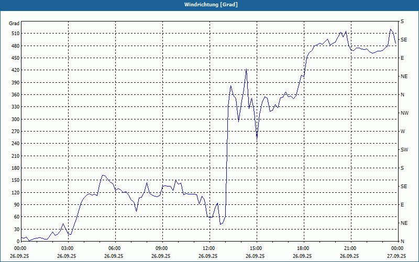The width and height of the screenshot is (419, 262).
Task: Click the W compass label between NW and SW
Action: tap(403, 132)
